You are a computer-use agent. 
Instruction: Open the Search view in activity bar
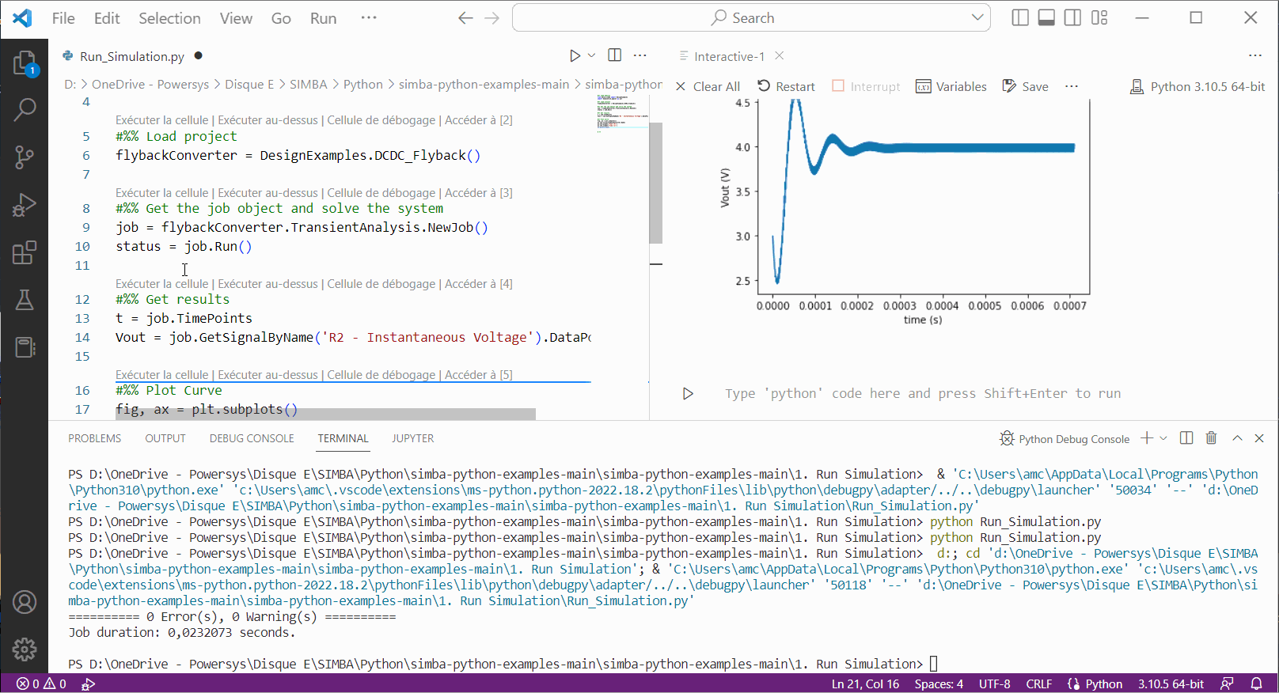coord(25,109)
